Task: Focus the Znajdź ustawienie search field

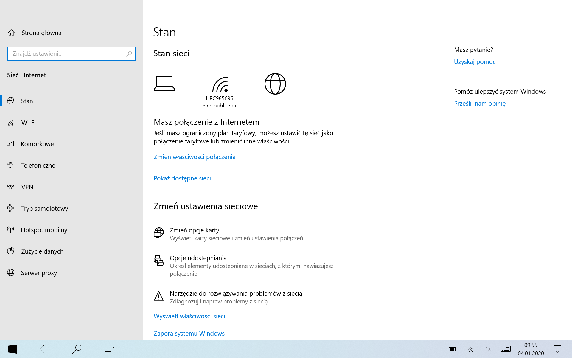Action: coord(67,54)
